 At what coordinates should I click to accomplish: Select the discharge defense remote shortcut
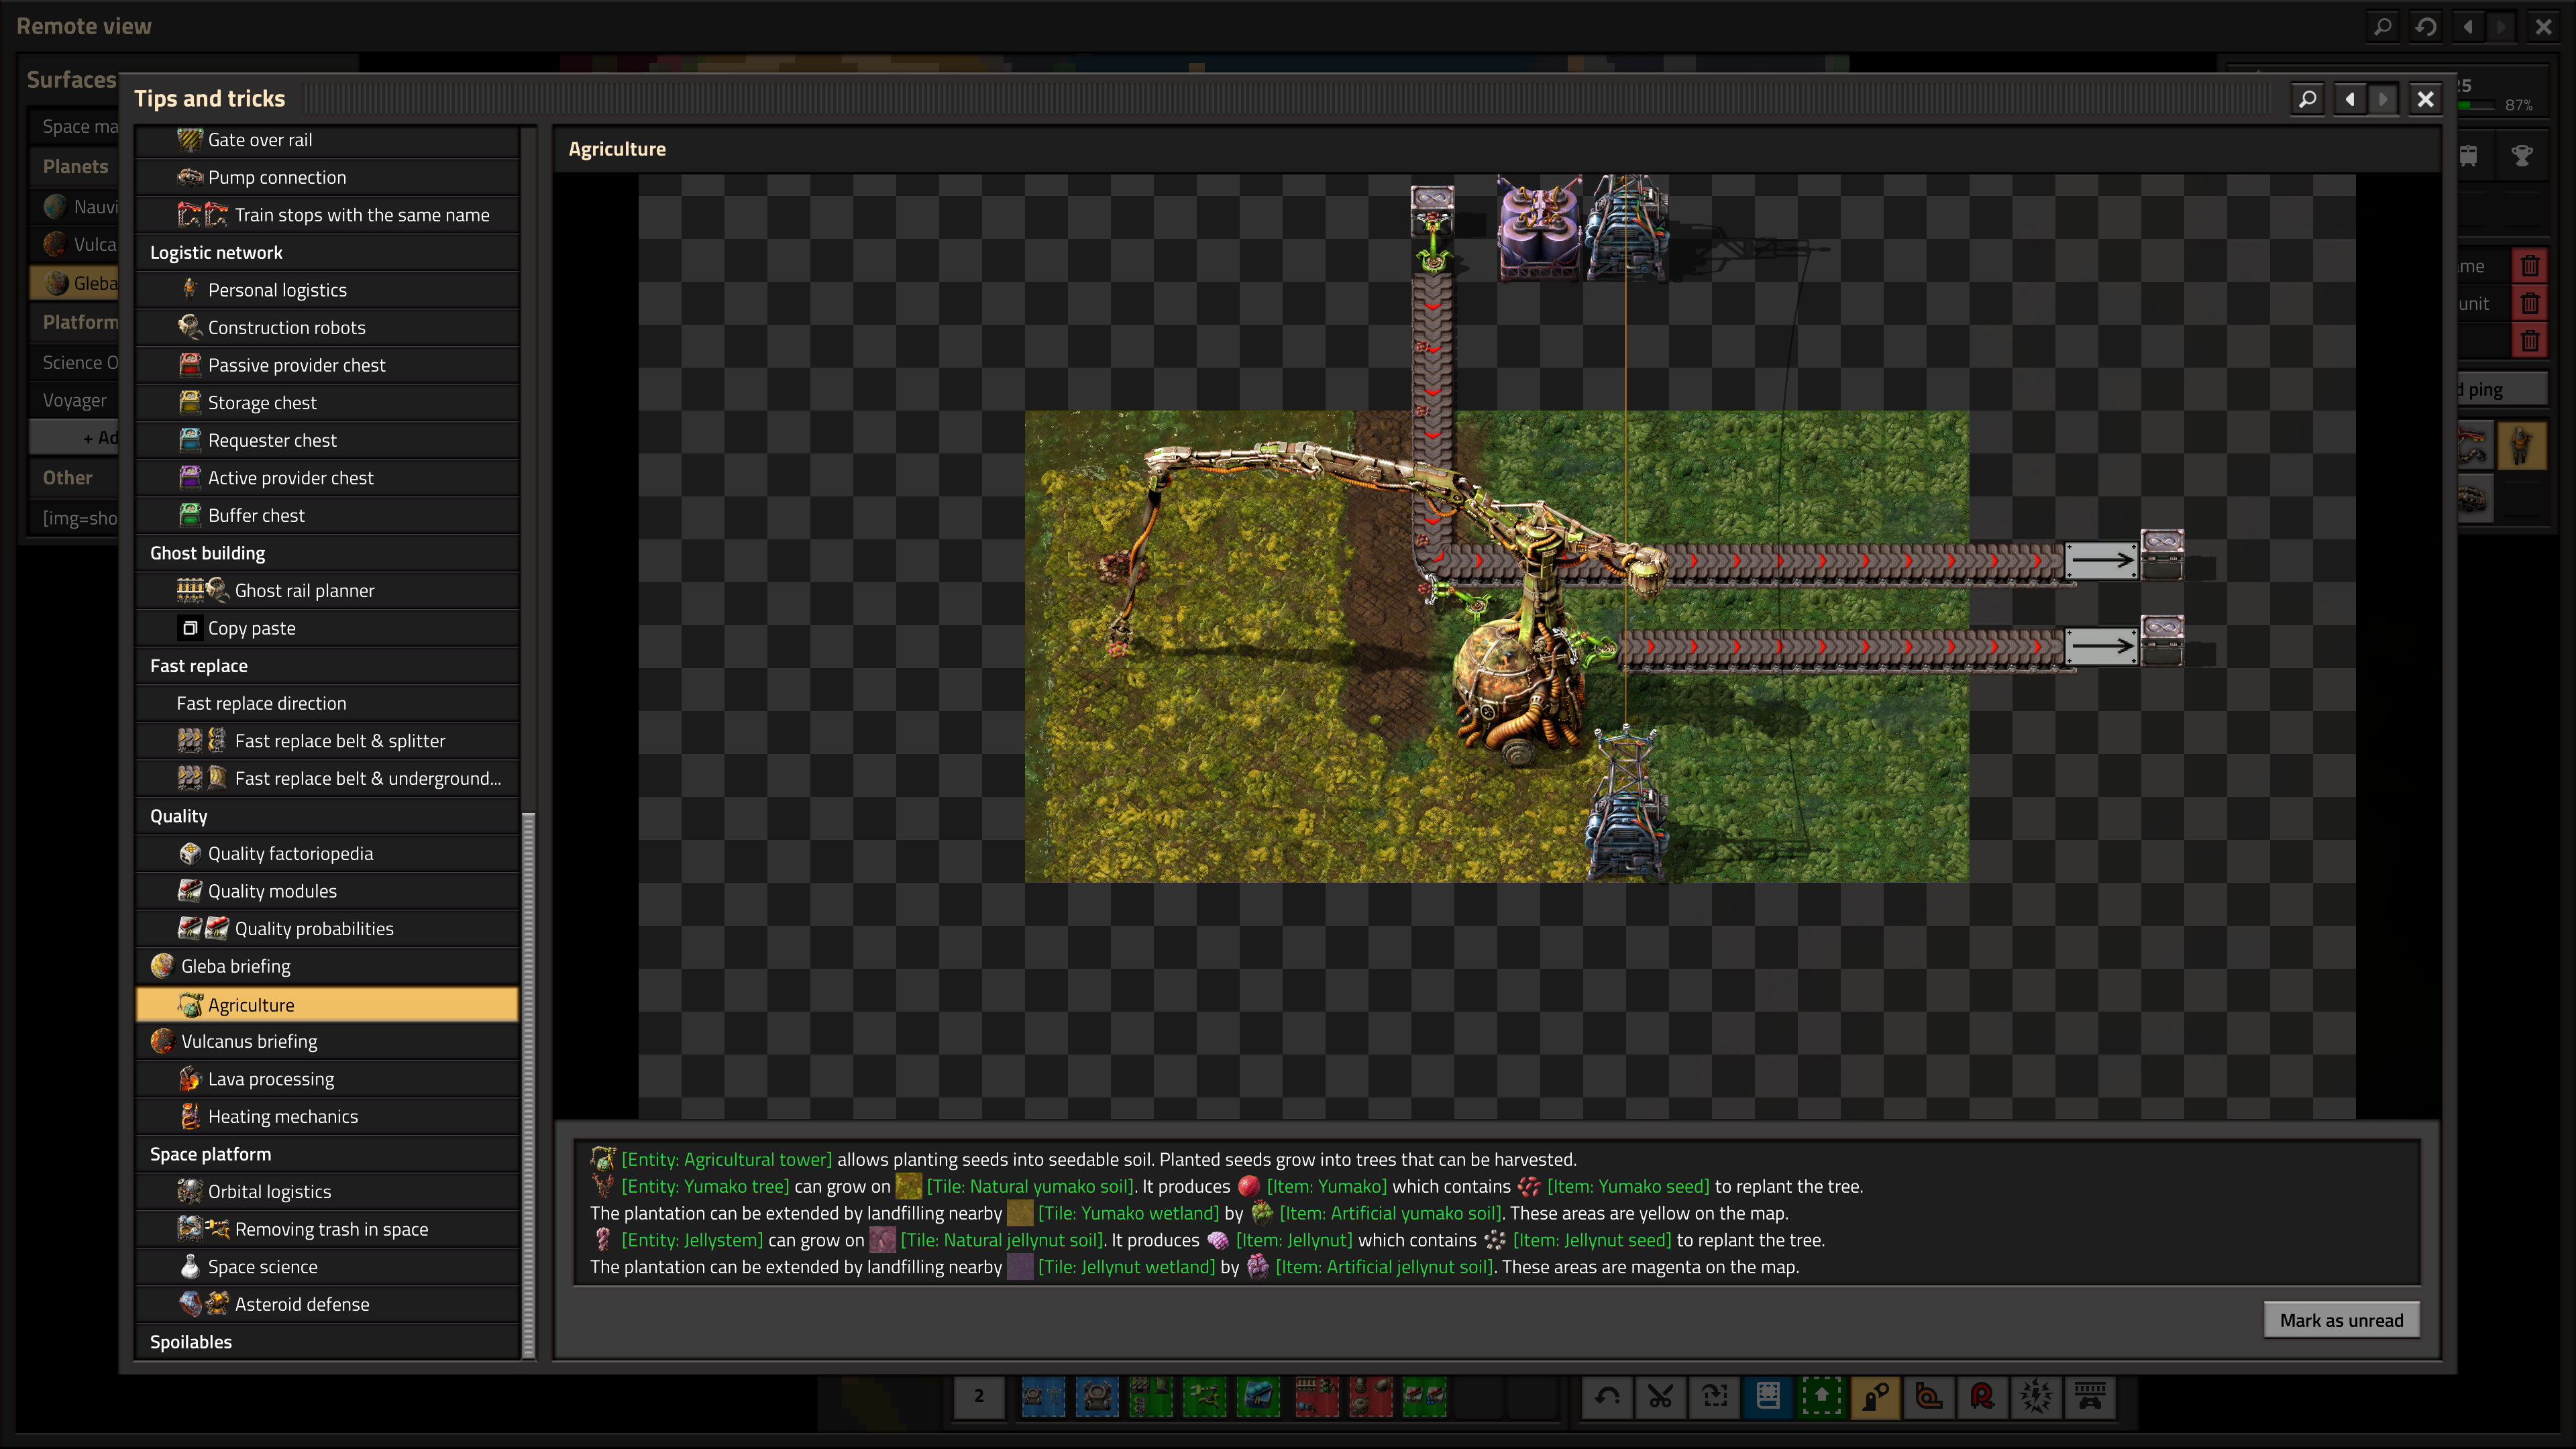(x=2036, y=1396)
